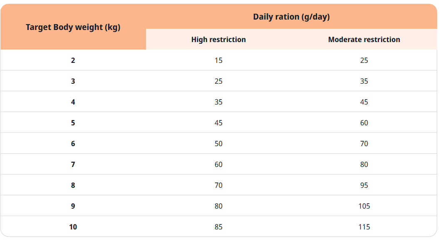Click moderate restriction value for 3 kg
448x244 pixels.
364,81
